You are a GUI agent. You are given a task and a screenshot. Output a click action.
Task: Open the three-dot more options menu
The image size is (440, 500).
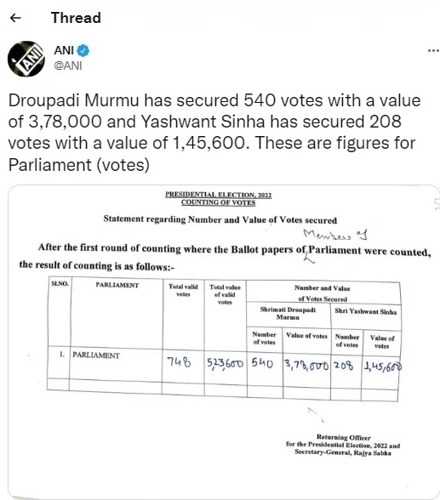pos(434,50)
